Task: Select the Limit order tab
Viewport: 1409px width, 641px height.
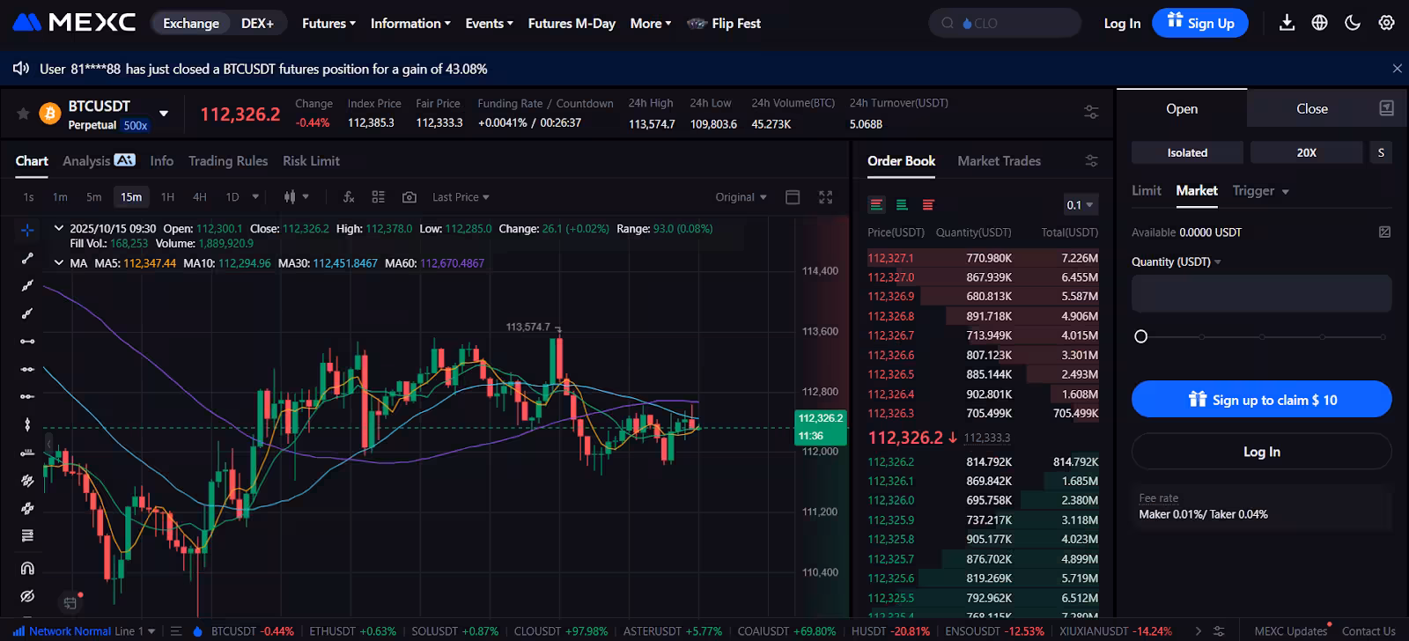Action: pyautogui.click(x=1146, y=191)
